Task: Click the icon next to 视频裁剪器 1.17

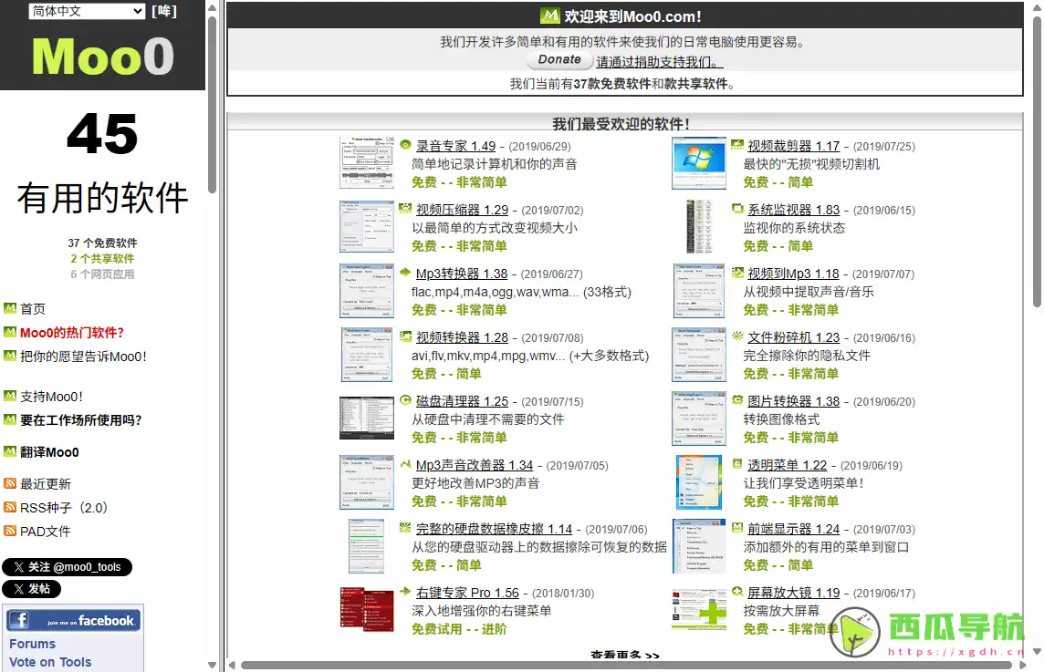Action: point(737,144)
